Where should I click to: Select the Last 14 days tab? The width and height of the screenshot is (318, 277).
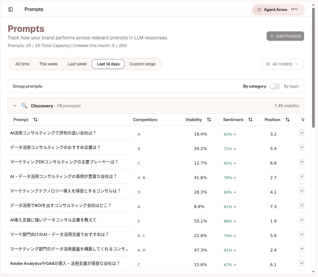(x=108, y=64)
